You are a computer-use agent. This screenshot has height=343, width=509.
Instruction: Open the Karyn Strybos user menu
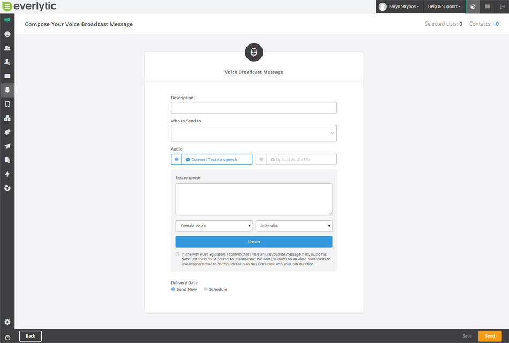pyautogui.click(x=399, y=6)
